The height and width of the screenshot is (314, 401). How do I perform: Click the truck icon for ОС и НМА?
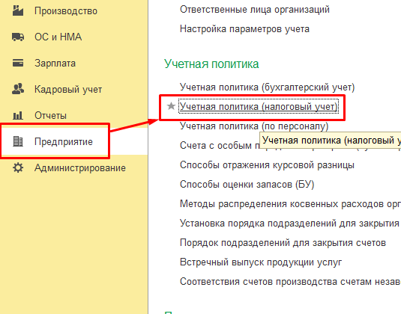click(18, 37)
